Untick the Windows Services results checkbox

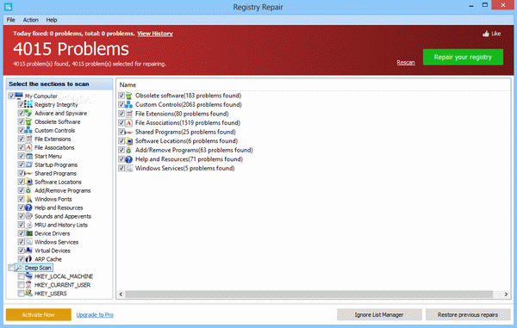point(121,168)
